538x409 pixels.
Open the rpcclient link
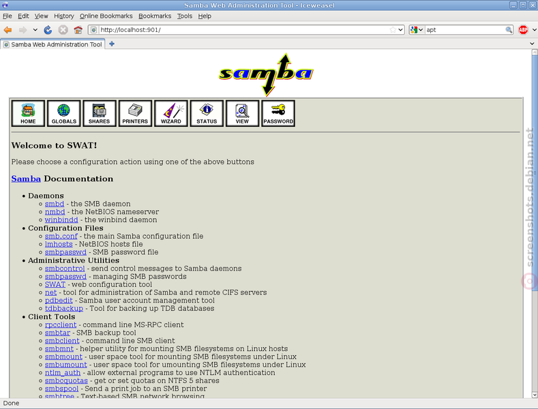click(61, 324)
